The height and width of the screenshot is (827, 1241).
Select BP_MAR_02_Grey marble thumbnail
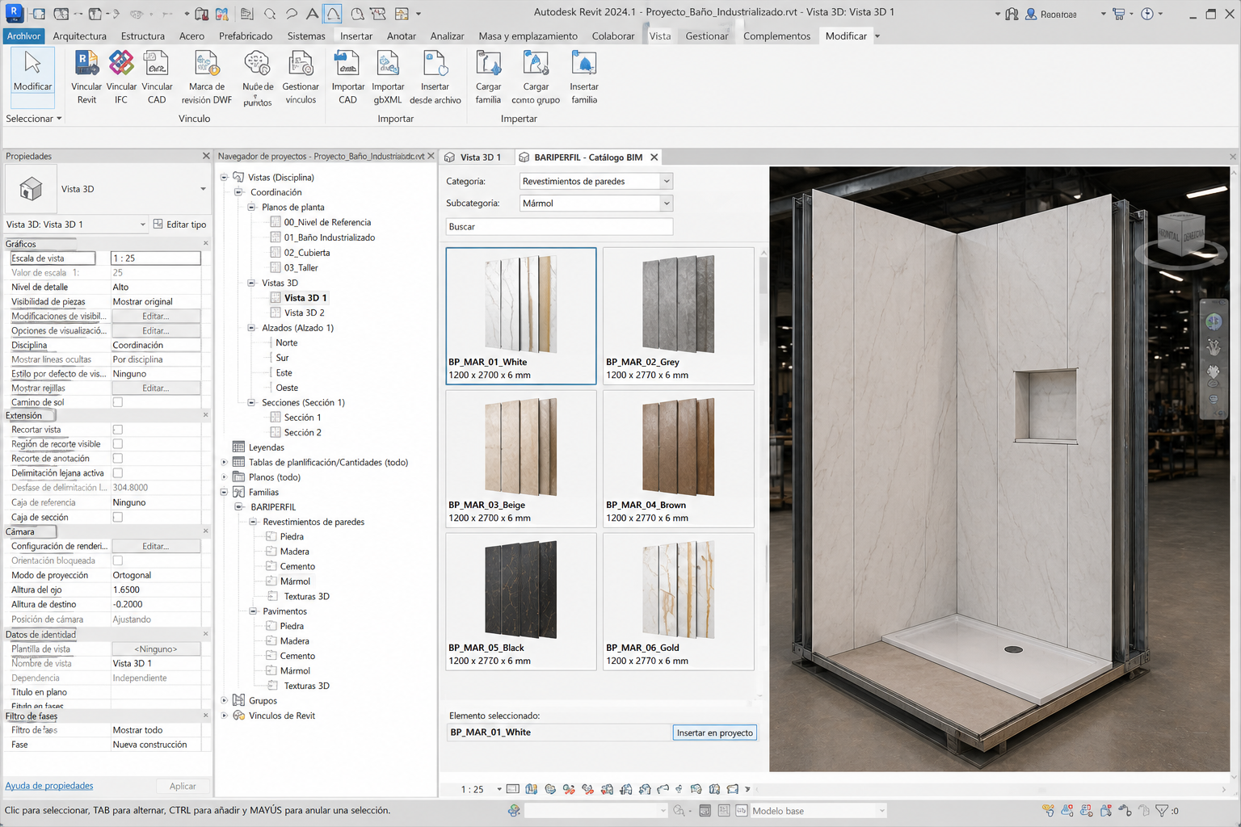(678, 316)
